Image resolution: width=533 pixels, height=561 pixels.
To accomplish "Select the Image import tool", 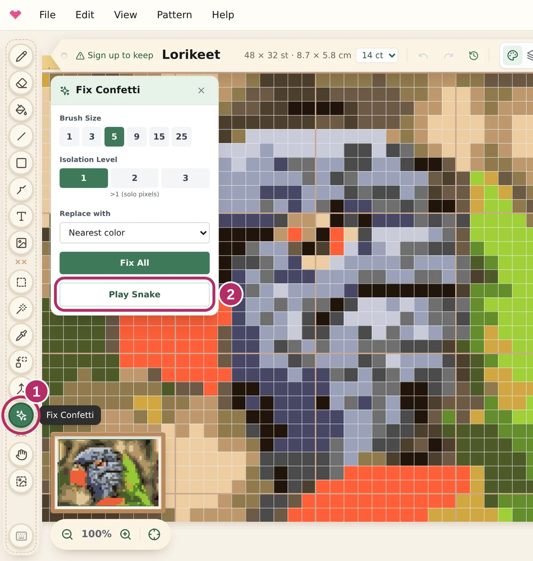I will 21,243.
